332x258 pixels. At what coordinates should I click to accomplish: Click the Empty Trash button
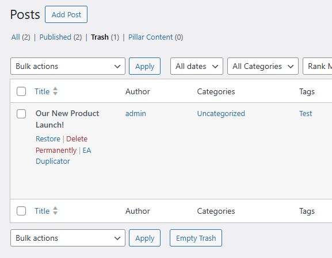196,238
